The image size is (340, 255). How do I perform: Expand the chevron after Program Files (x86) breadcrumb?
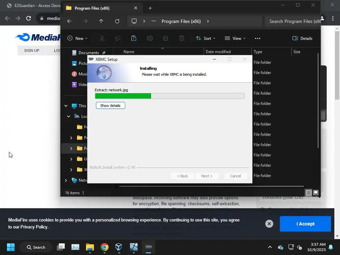(x=208, y=21)
